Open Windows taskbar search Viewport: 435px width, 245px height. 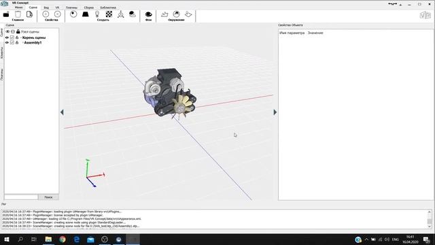tap(20, 239)
